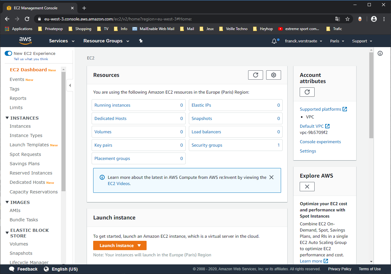391x274 pixels.
Task: Open Chrome three-dot menu
Action: click(x=384, y=19)
